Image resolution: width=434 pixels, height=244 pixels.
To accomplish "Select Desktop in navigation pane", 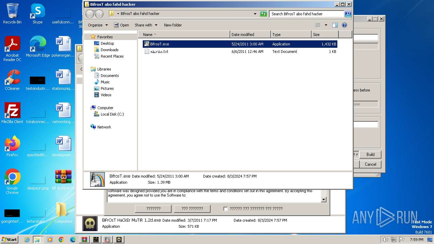I will coord(107,43).
